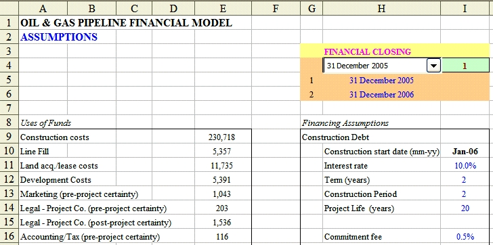Viewport: 493px width, 245px height.
Task: Click 'Construction start date (mm-yy)' label
Action: pos(382,152)
